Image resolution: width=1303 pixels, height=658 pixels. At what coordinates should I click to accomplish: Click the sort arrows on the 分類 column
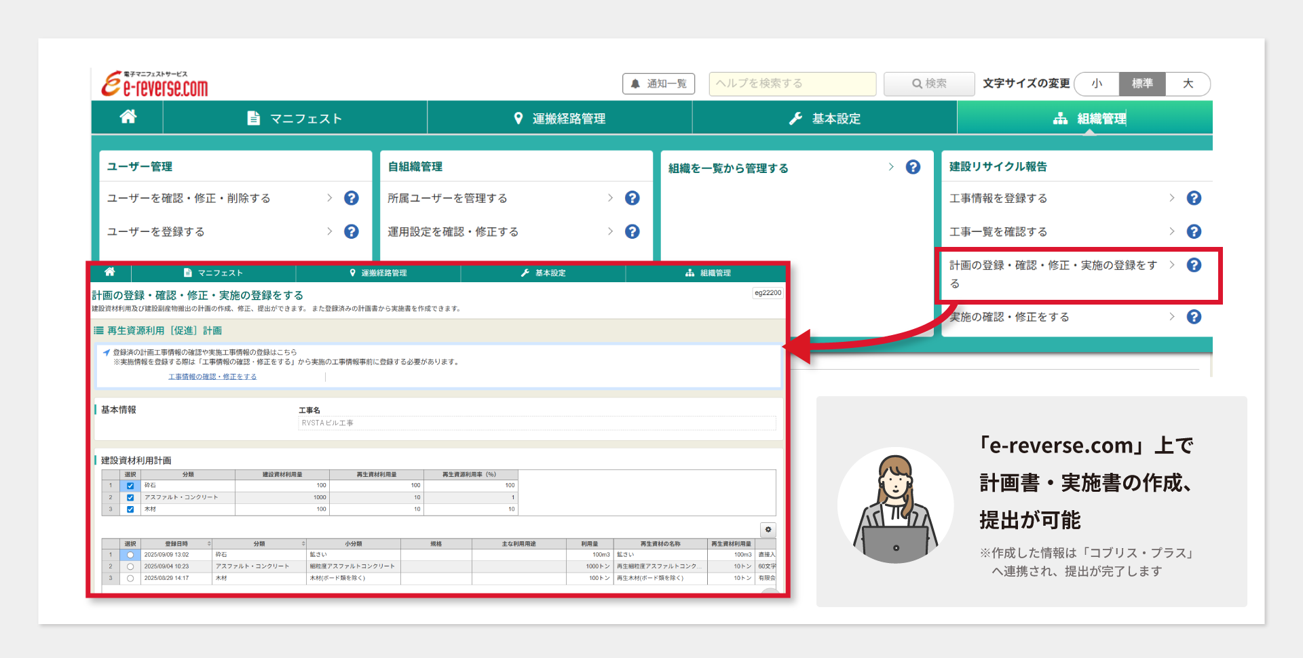pos(303,544)
